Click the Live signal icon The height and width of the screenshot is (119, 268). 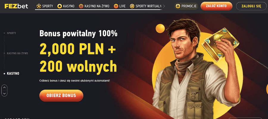[116, 6]
